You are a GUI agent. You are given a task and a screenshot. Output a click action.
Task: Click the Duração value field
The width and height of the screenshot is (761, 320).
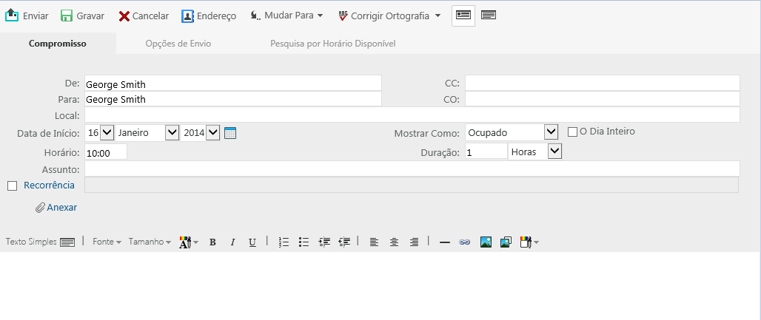(x=486, y=152)
